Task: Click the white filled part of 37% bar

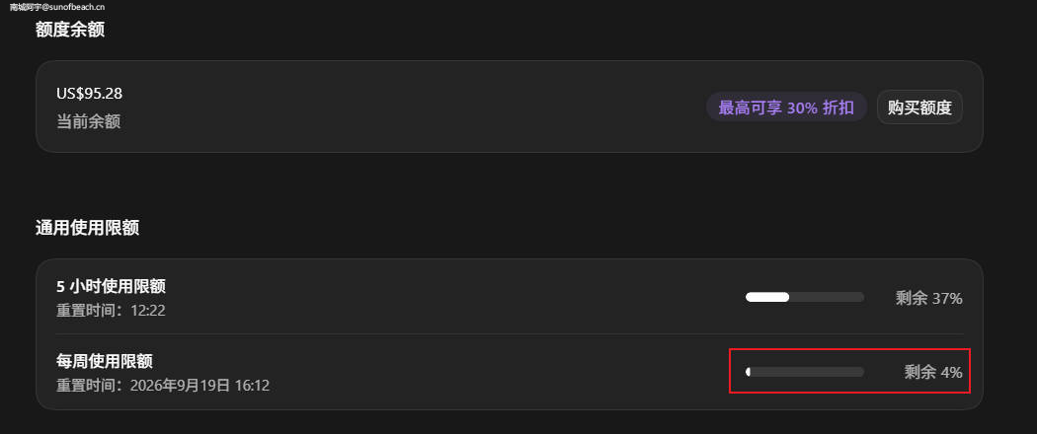Action: (767, 297)
